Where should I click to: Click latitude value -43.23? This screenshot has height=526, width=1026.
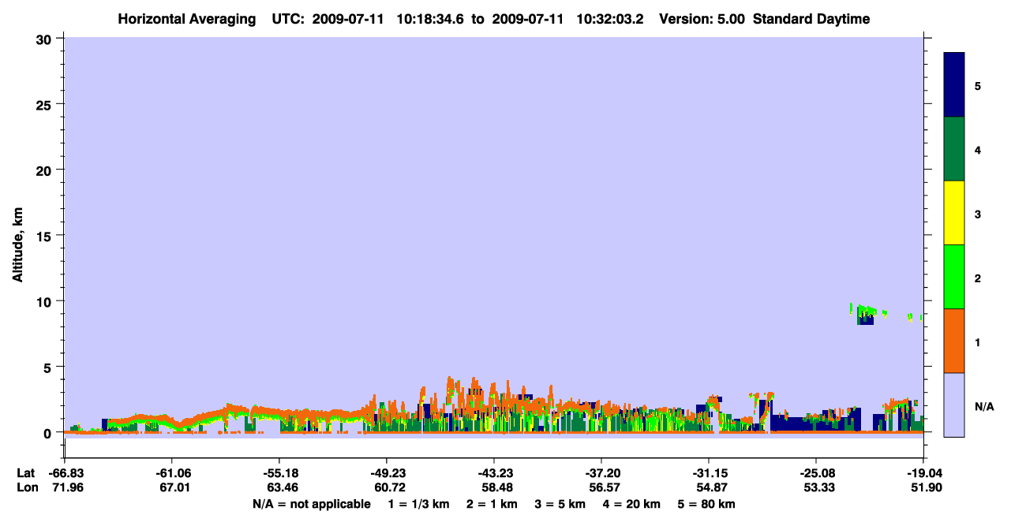494,473
